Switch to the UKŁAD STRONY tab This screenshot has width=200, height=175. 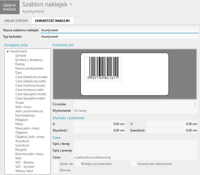pyautogui.click(x=16, y=21)
